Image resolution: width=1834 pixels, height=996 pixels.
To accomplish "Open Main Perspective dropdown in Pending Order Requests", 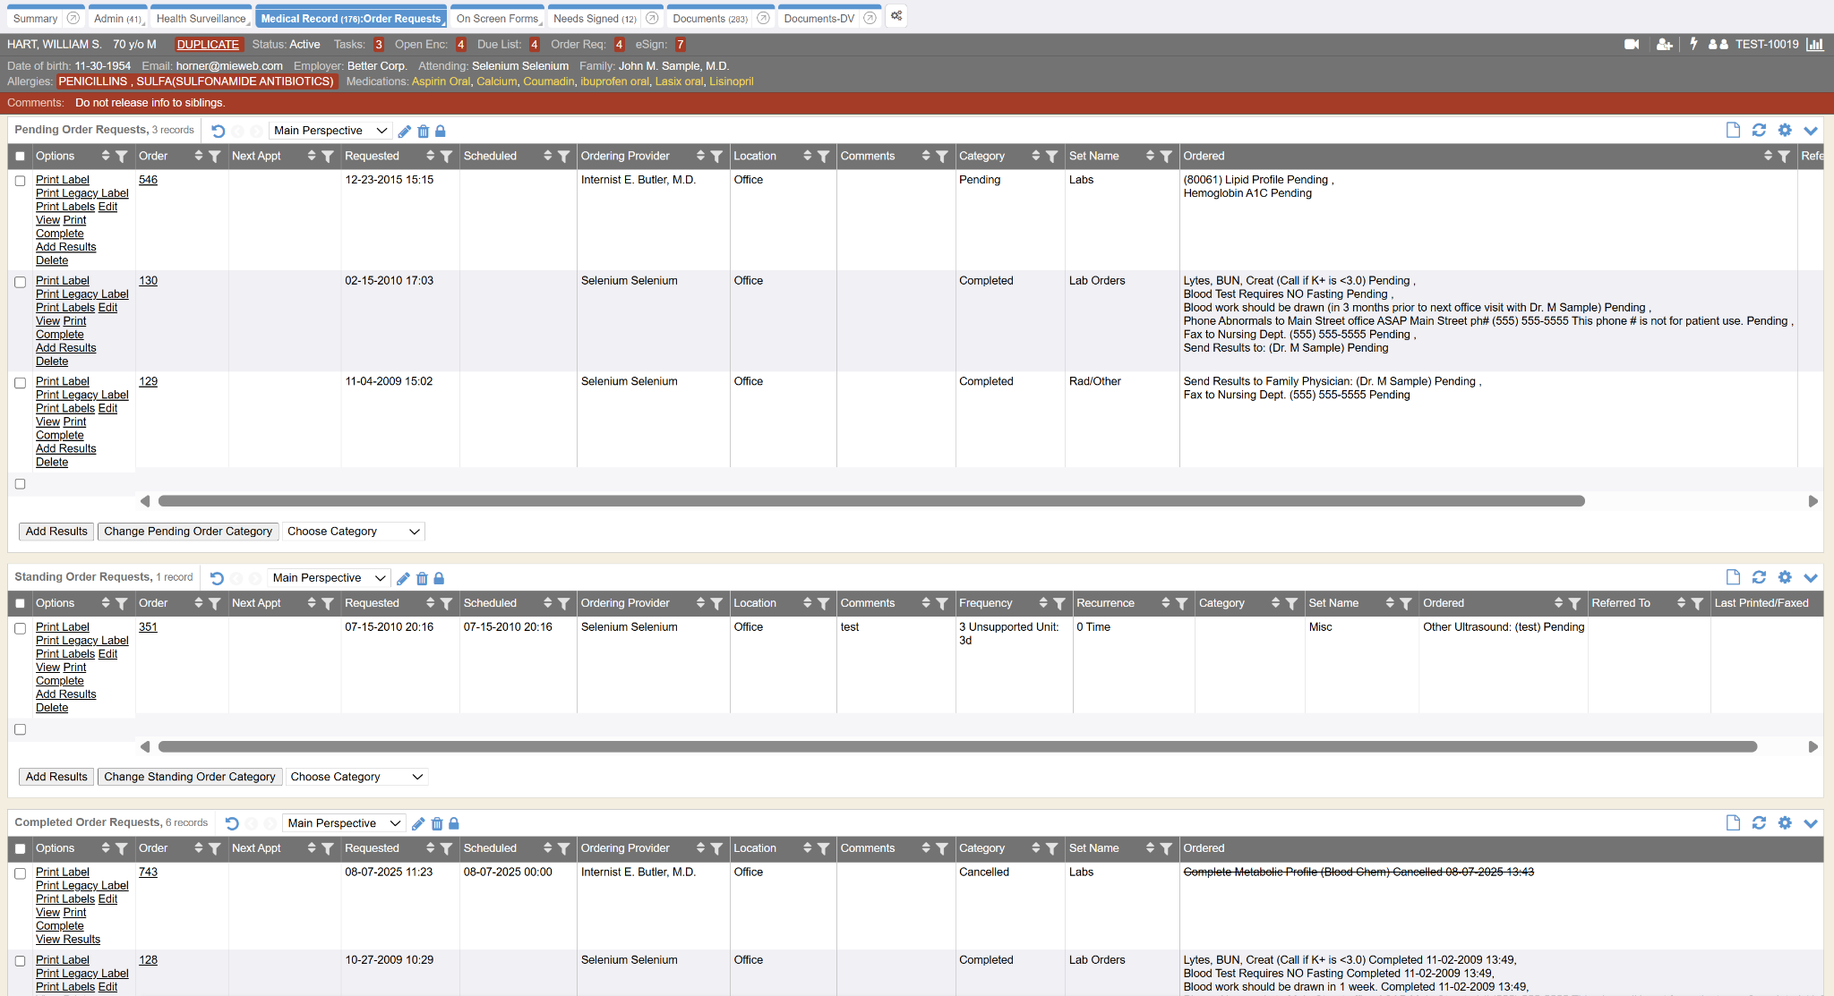I will point(330,131).
